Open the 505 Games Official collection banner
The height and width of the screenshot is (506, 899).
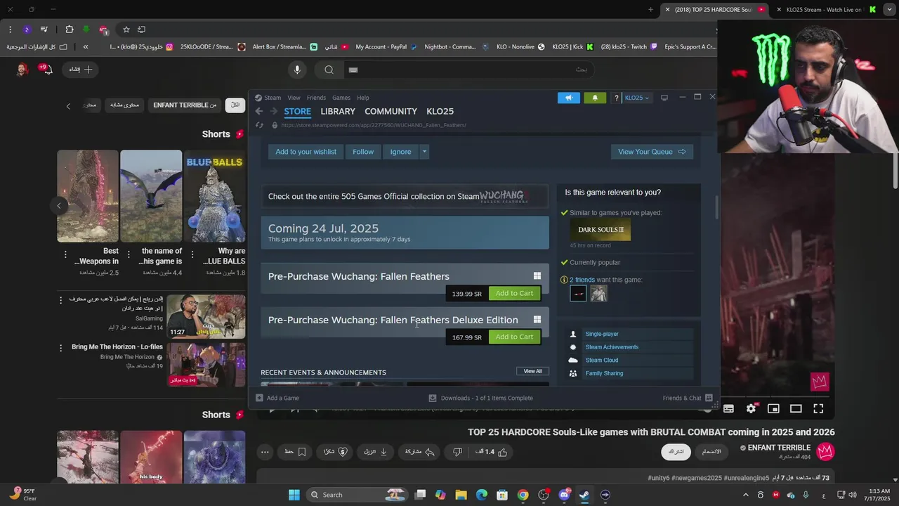[x=405, y=196]
